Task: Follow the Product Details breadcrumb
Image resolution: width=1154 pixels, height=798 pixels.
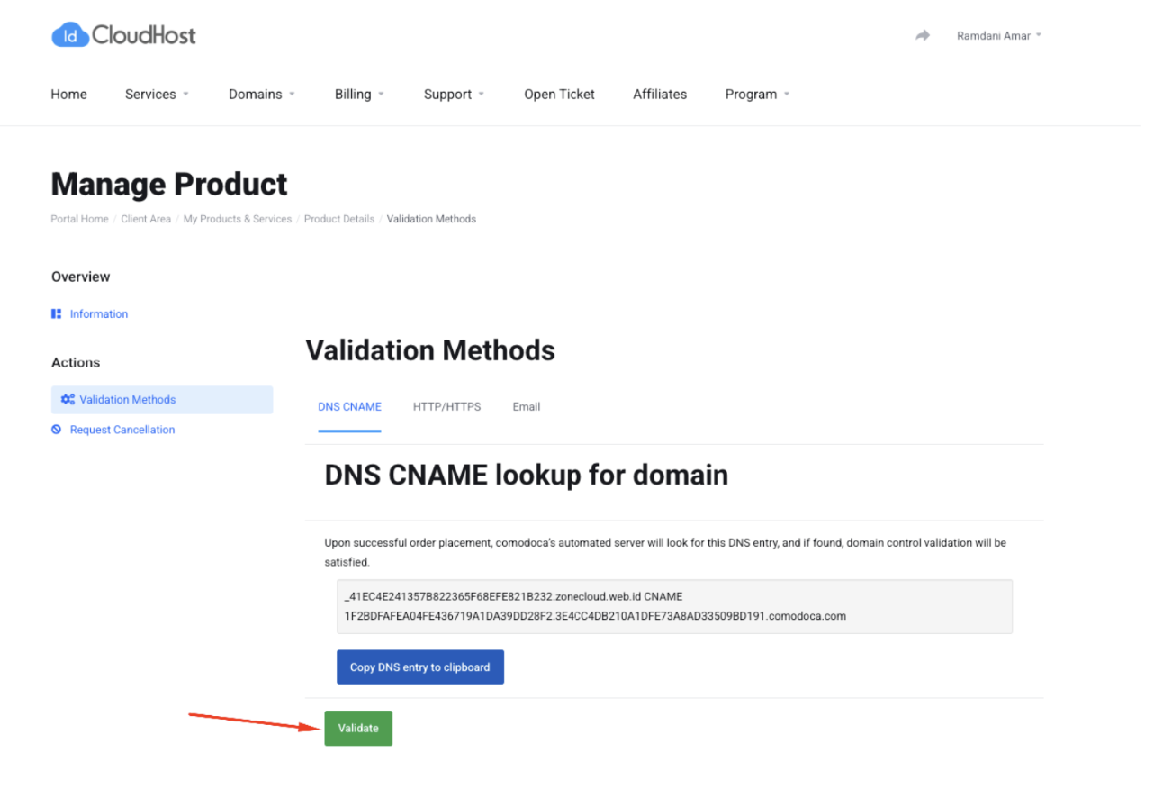Action: pos(339,219)
